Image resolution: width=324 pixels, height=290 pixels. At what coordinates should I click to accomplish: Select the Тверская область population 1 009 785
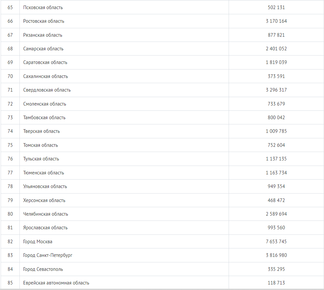coord(276,131)
